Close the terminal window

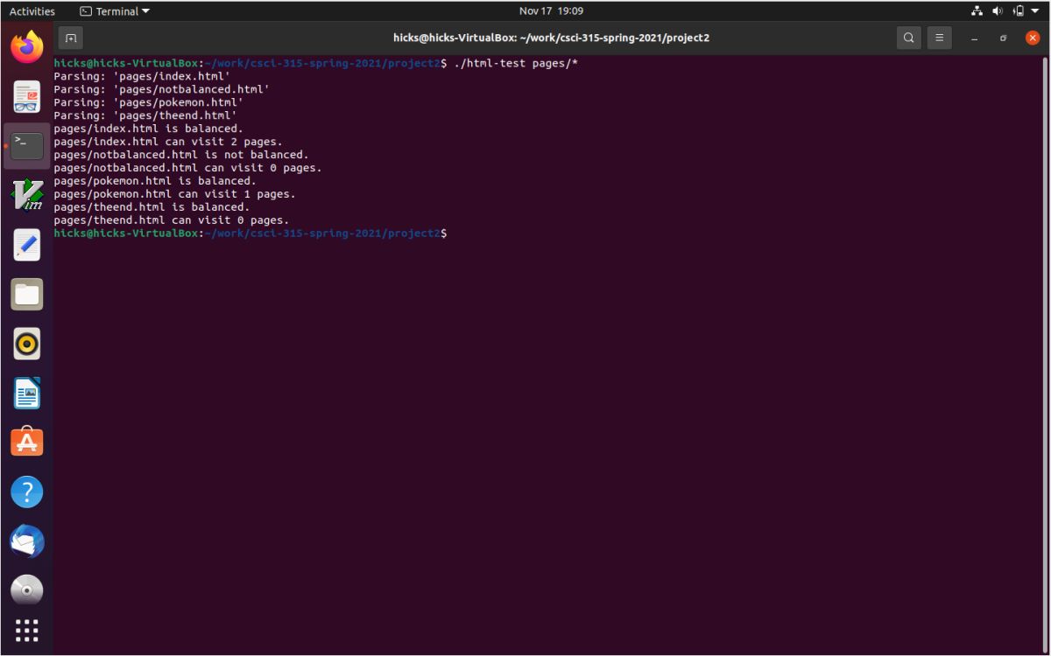tap(1033, 38)
